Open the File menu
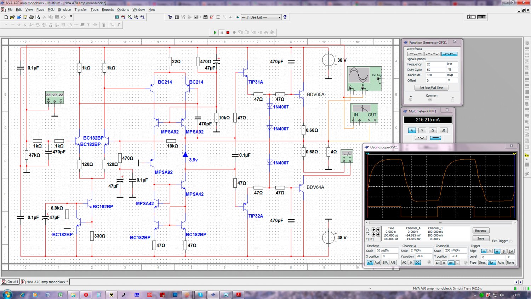Screen dimensions: 531x299 pyautogui.click(x=10, y=10)
